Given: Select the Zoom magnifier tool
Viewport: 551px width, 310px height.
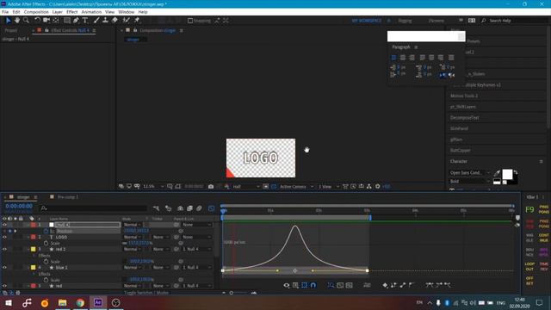Looking at the screenshot, I should click(26, 21).
